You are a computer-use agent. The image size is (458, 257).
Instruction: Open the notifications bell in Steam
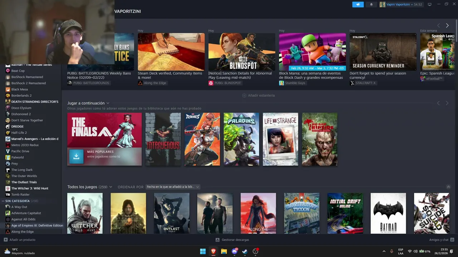click(371, 5)
